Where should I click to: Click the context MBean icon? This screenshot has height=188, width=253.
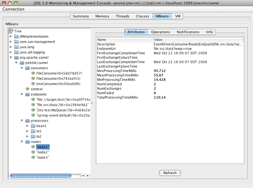coord(28,89)
